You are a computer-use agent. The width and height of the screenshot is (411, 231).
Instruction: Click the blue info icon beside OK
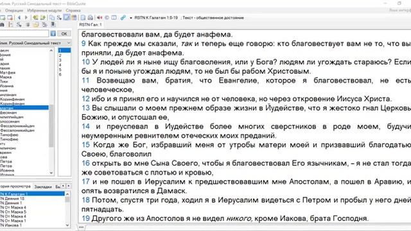coord(53,33)
